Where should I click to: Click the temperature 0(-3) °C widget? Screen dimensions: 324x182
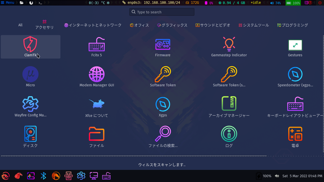point(99,3)
